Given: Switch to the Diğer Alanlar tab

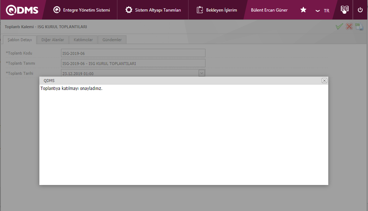Looking at the screenshot, I should pyautogui.click(x=53, y=40).
